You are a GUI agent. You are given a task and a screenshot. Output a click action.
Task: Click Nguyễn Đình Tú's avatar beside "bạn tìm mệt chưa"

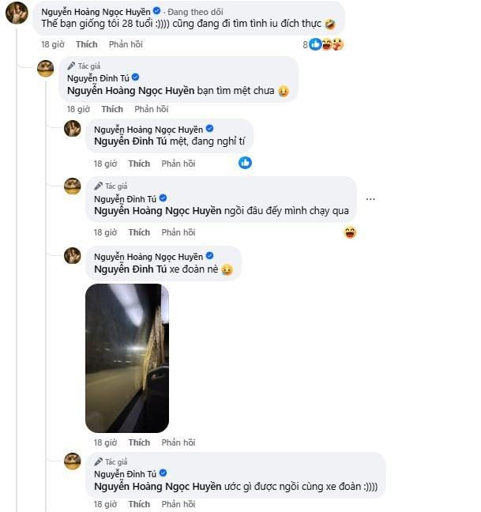pos(46,69)
